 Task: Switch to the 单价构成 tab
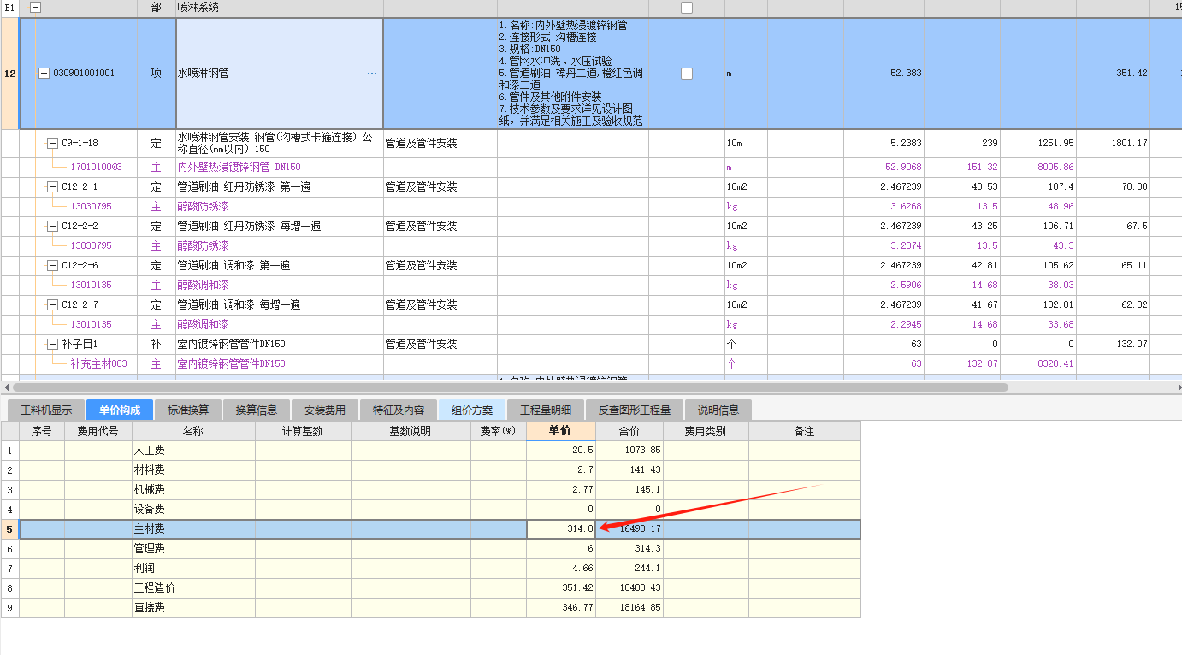point(119,410)
